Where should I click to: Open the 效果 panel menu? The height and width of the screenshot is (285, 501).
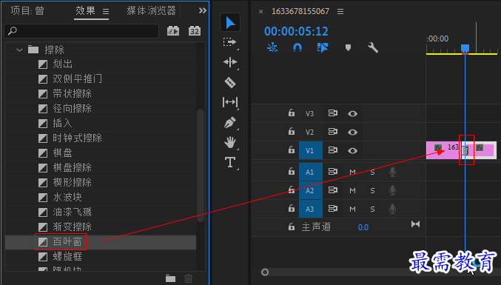(x=106, y=12)
